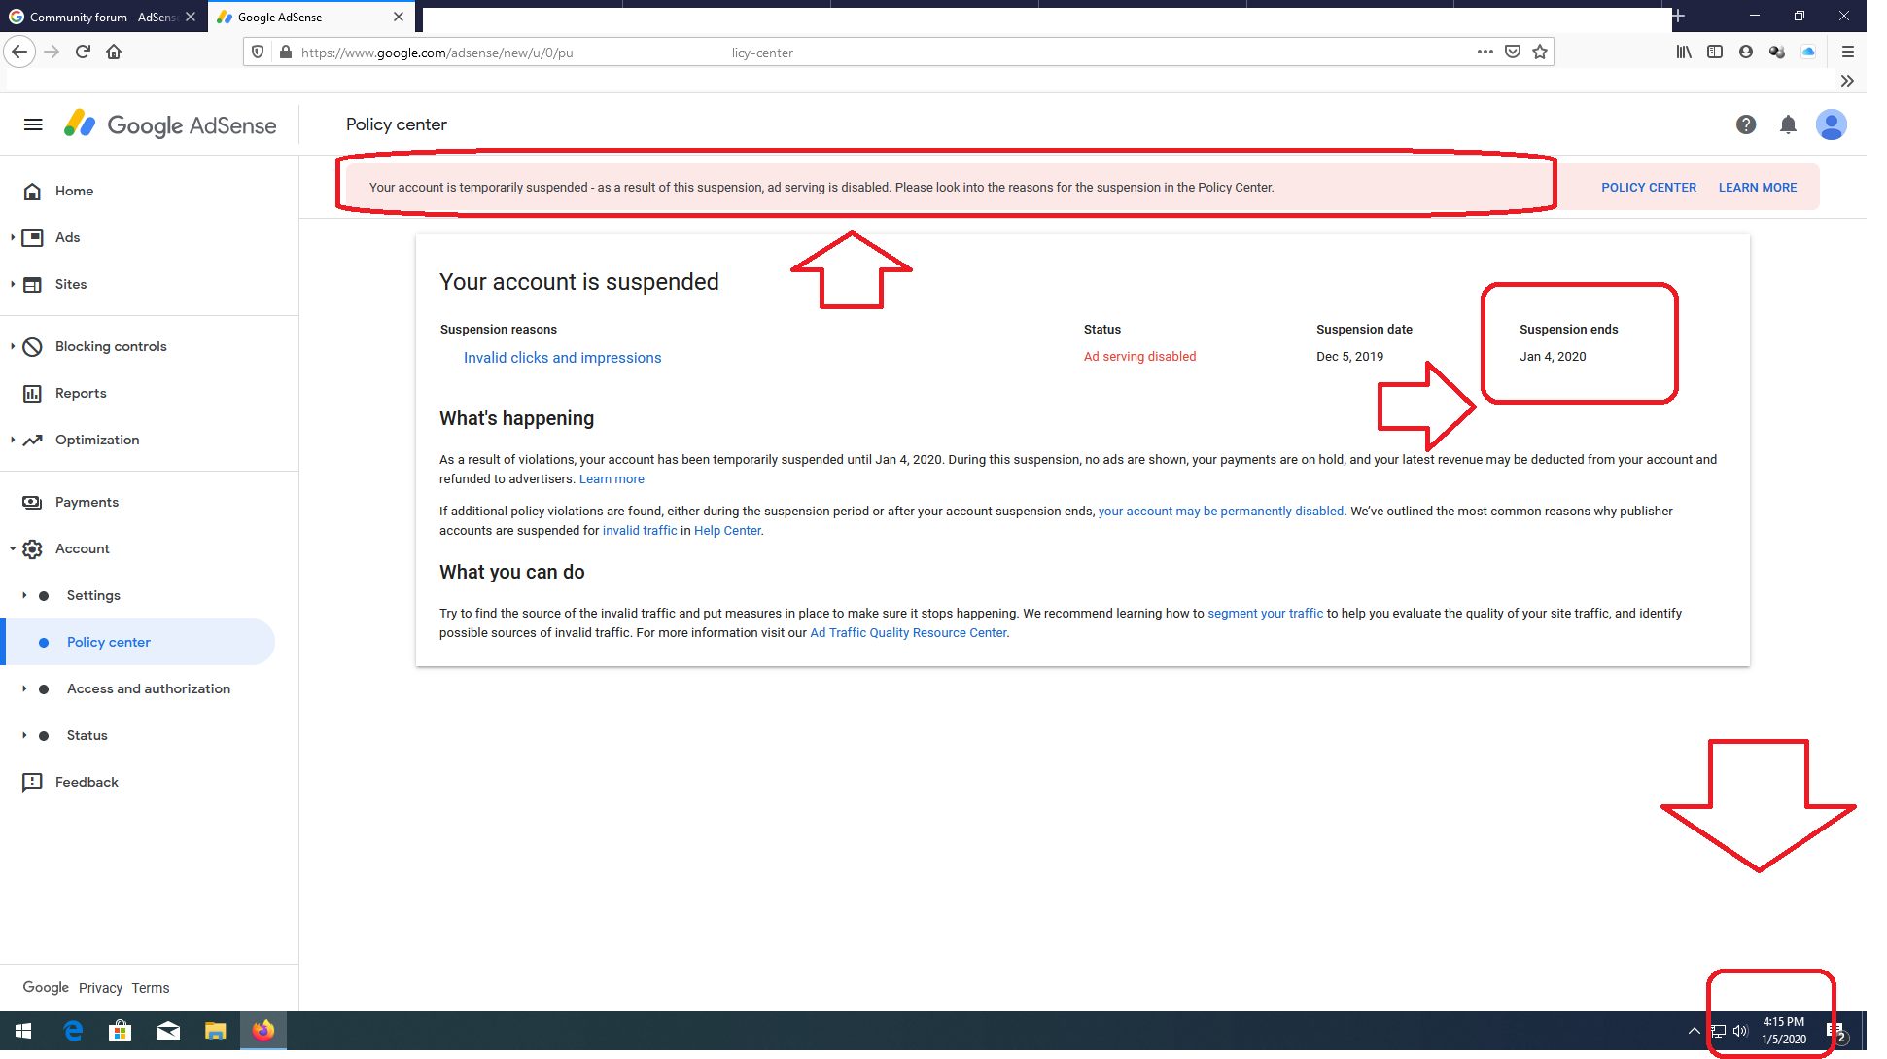Viewport: 1887px width, 1059px height.
Task: Close the Community forum tab
Action: (191, 17)
